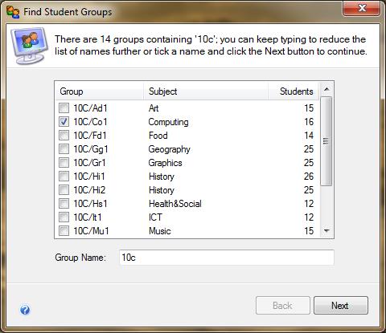Tick the 10C/Fd1 Food group checkbox
386x333 pixels.
[64, 136]
